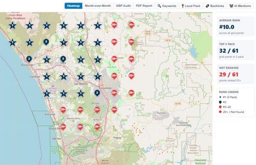The width and height of the screenshot is (256, 165).
Task: Click the 20+ marker above Rancho Santa Fe
Action: click(x=80, y=110)
